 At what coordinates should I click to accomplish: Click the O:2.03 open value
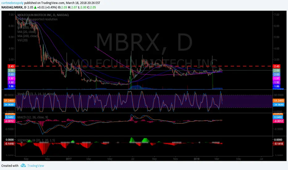tap(62, 7)
